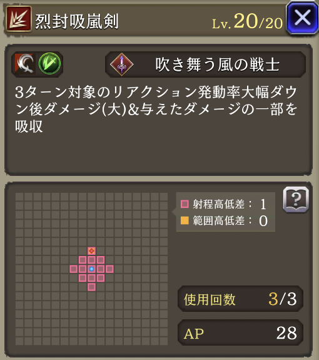The image size is (319, 360).
Task: Tap the bottommost pink range cell
Action: (x=91, y=287)
